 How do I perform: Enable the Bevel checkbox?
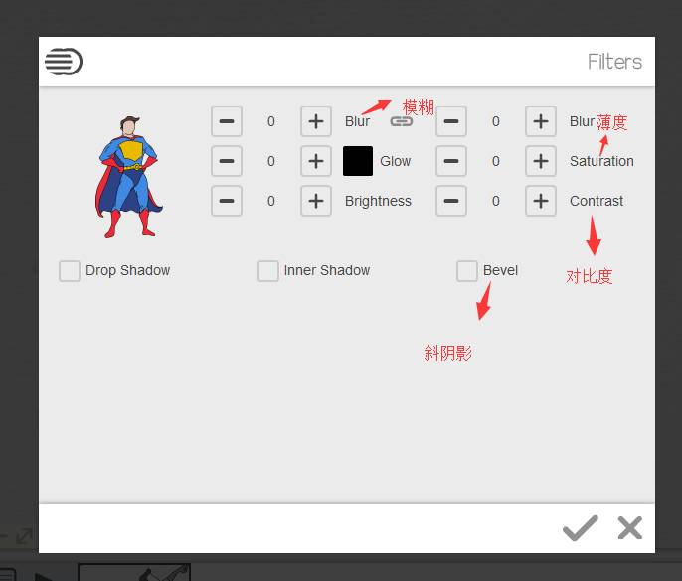tap(466, 271)
